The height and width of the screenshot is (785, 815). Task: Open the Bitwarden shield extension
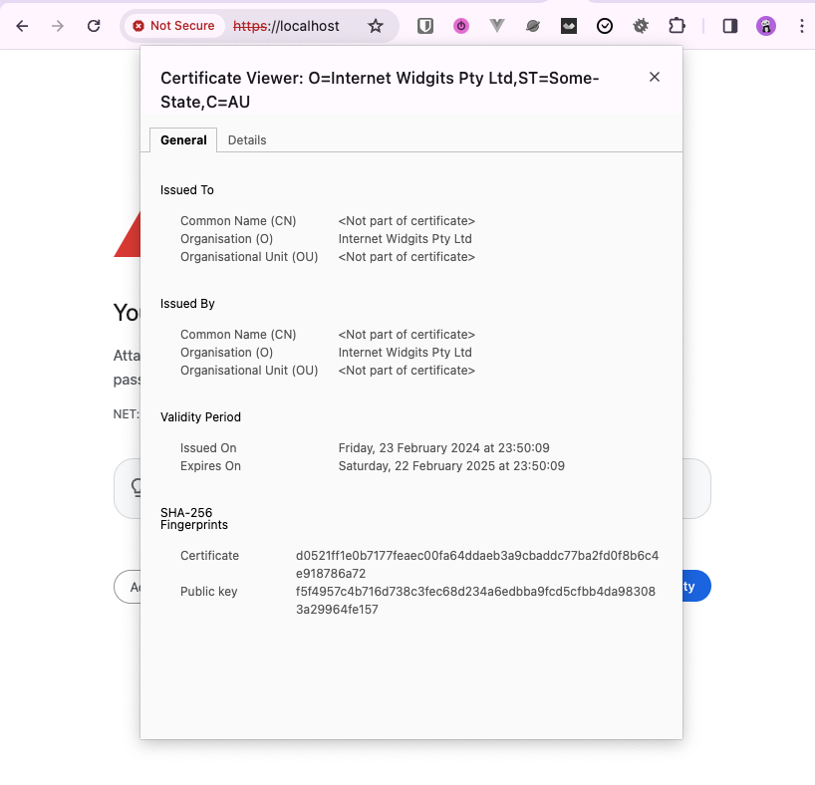425,26
